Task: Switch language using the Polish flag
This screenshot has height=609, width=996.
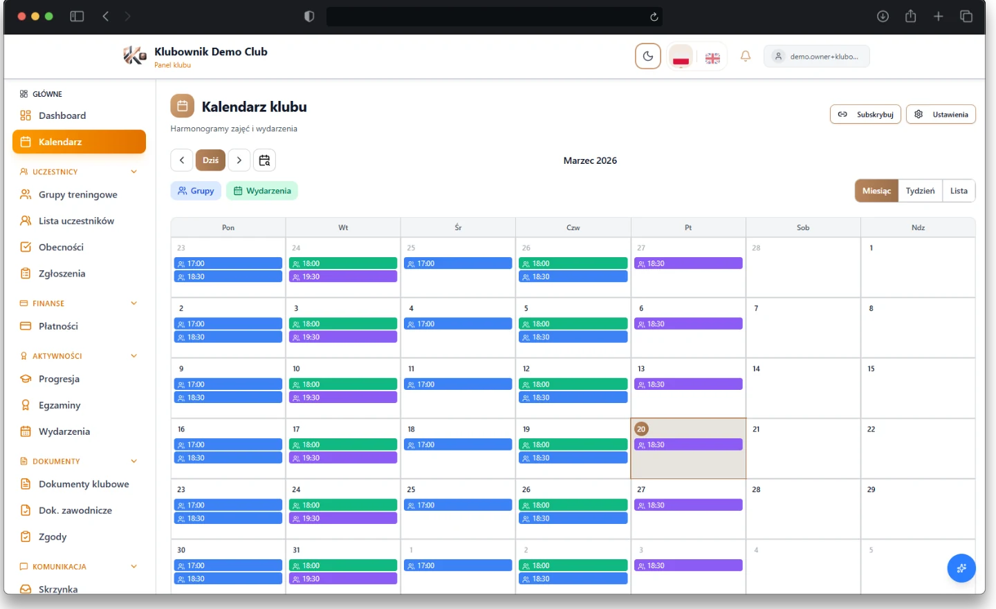Action: 681,57
